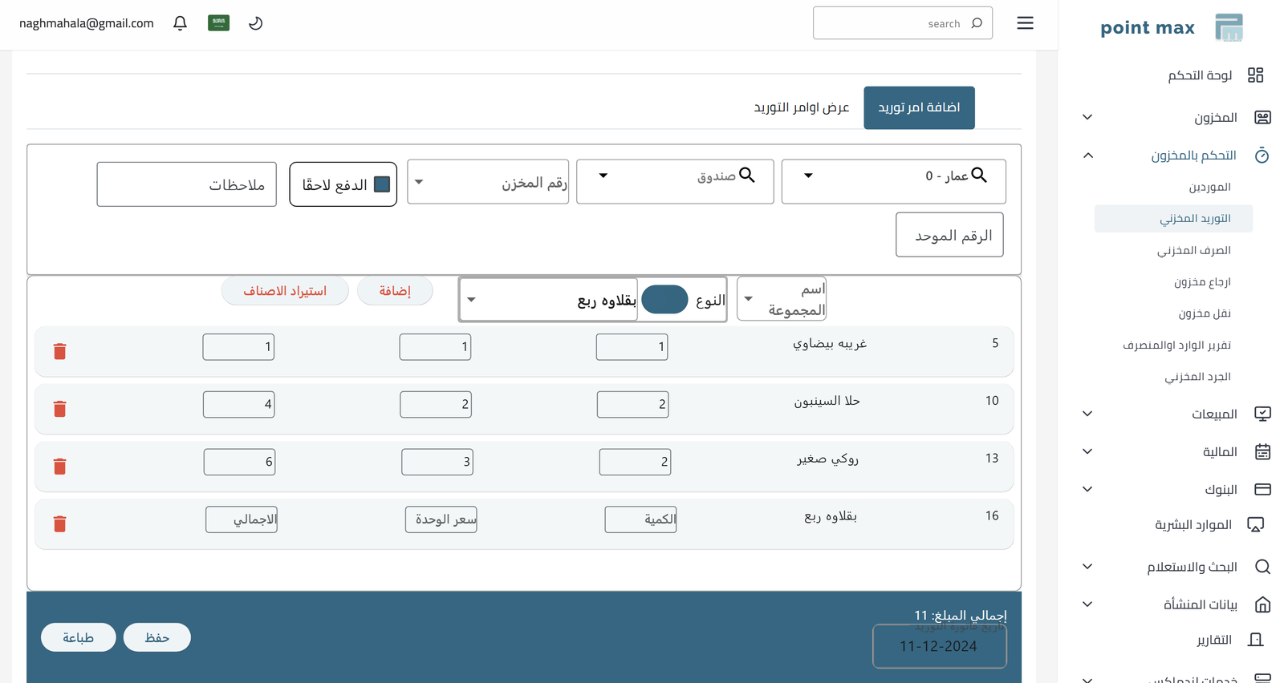Delete the غريبه بيضاوي row with trash icon
The image size is (1284, 683).
pyautogui.click(x=59, y=351)
